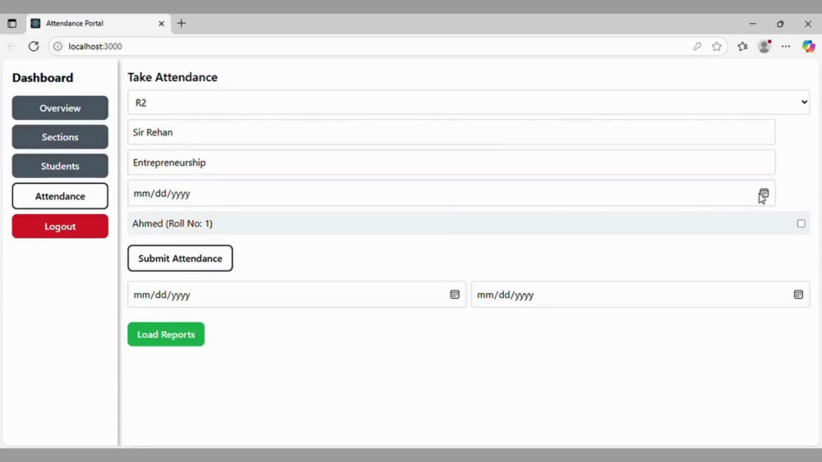Log out with the red Logout button
Screen dimensions: 822x462
[x=60, y=226]
